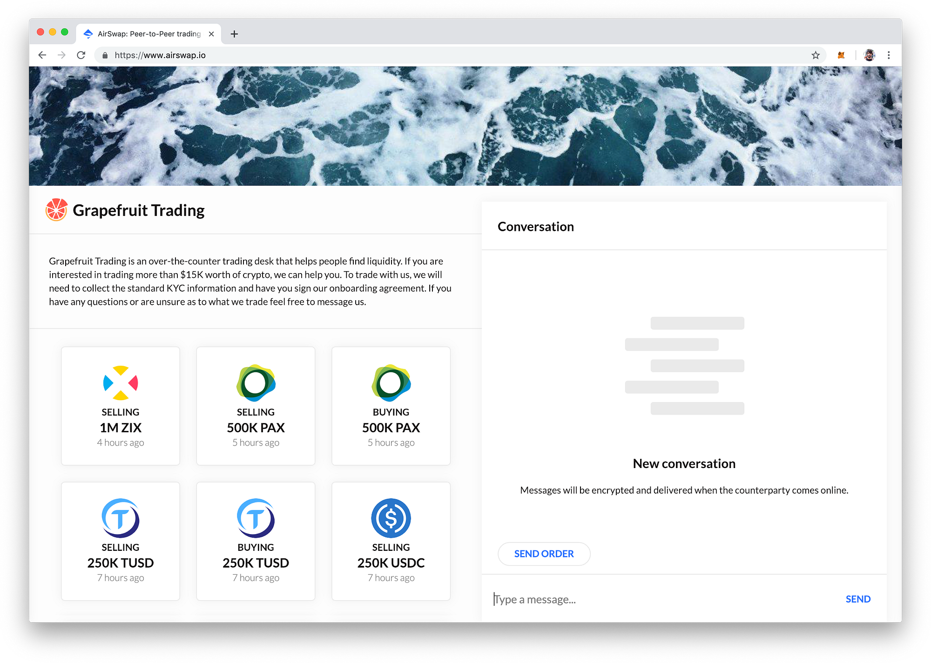
Task: Click the Conversation panel heading
Action: click(x=535, y=227)
